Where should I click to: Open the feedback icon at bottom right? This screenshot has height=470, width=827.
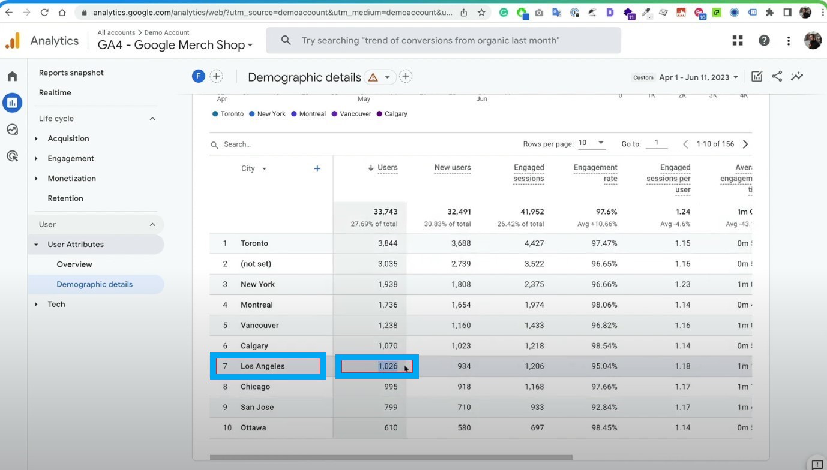point(817,465)
